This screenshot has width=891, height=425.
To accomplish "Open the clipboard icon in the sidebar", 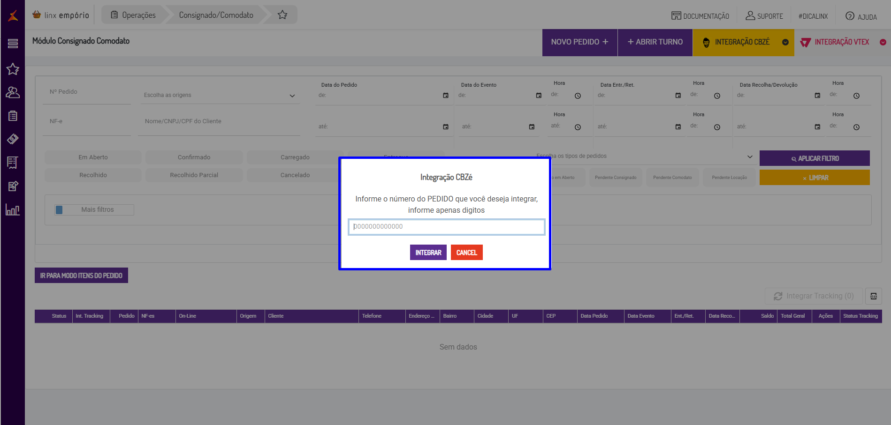I will pyautogui.click(x=13, y=116).
